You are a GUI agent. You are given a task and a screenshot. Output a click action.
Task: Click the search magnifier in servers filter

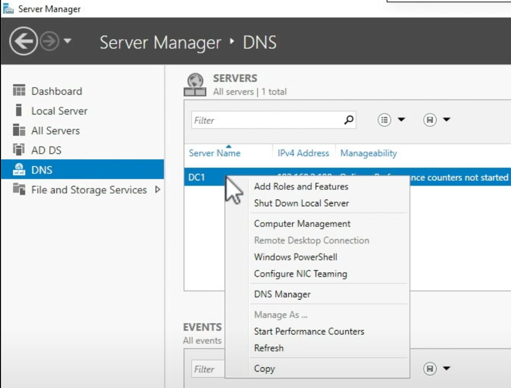click(x=348, y=120)
